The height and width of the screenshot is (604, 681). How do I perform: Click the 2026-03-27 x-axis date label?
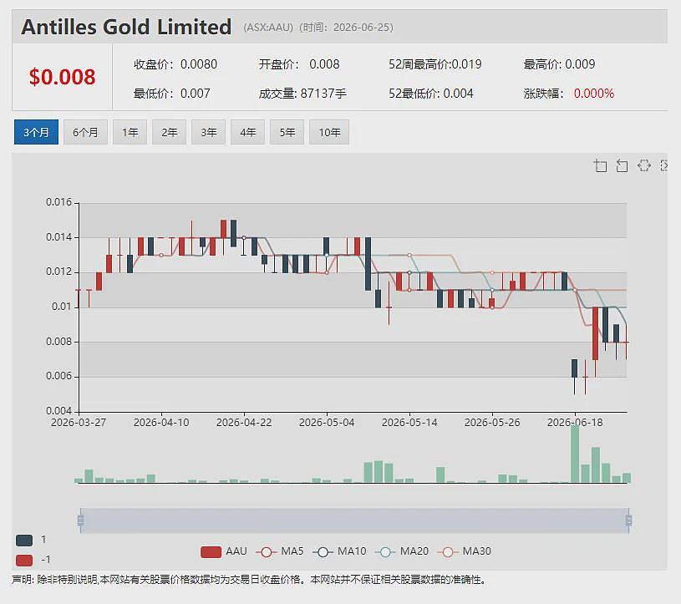coord(79,423)
